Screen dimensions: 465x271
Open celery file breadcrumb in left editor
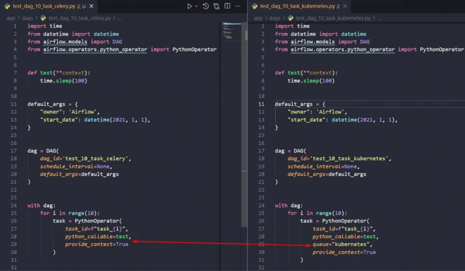80,18
